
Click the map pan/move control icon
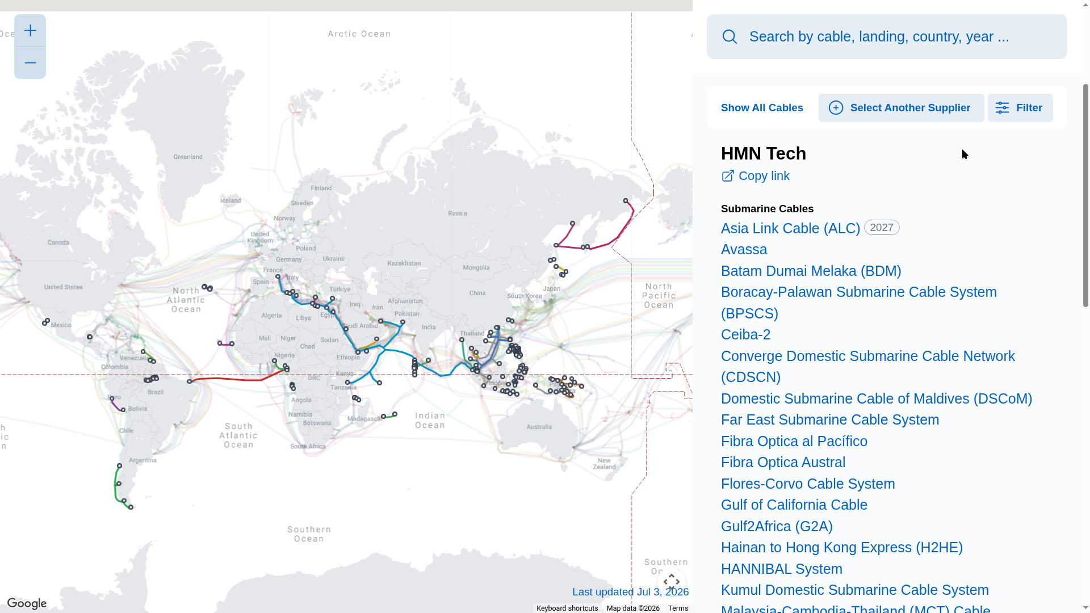coord(672,582)
